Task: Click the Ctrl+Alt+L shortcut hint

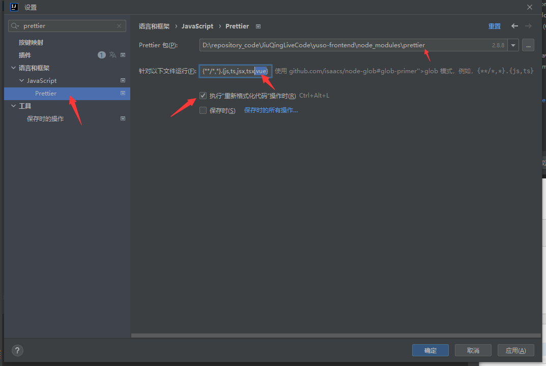Action: 314,96
